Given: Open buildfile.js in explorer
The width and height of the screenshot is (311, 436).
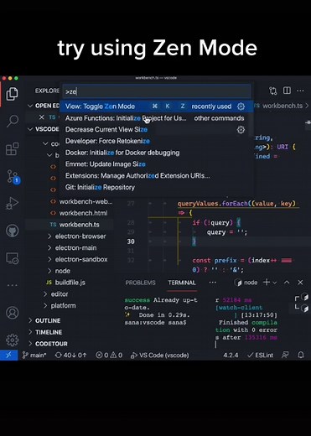Looking at the screenshot, I should [70, 283].
